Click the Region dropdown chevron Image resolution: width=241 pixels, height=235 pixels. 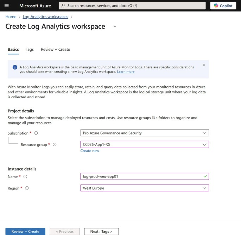tap(204, 188)
